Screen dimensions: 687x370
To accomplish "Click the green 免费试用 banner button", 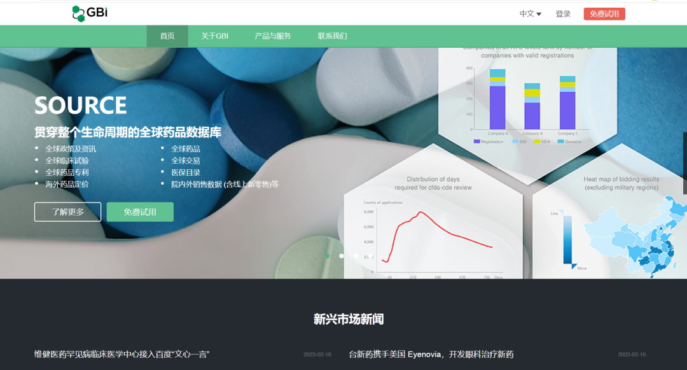I will click(x=140, y=211).
